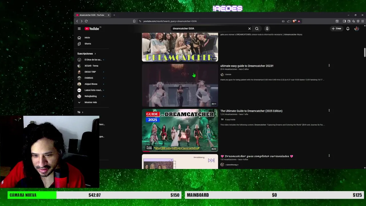Open XESAR - Tema subscription
The width and height of the screenshot is (366, 206).
[x=91, y=66]
